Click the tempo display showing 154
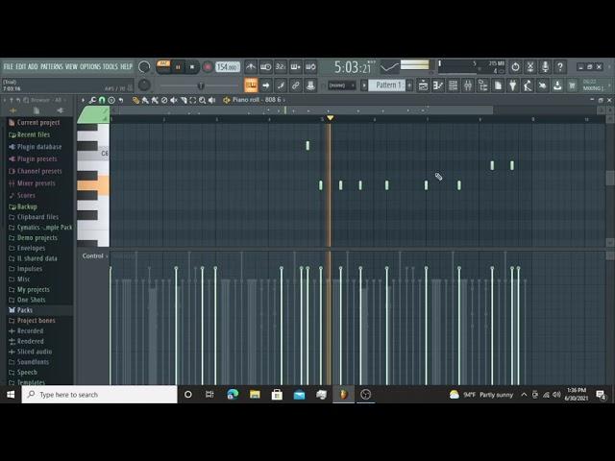The image size is (615, 461). tap(228, 67)
